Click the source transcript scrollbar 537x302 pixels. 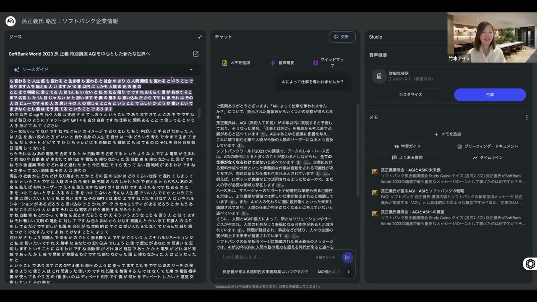[x=199, y=113]
